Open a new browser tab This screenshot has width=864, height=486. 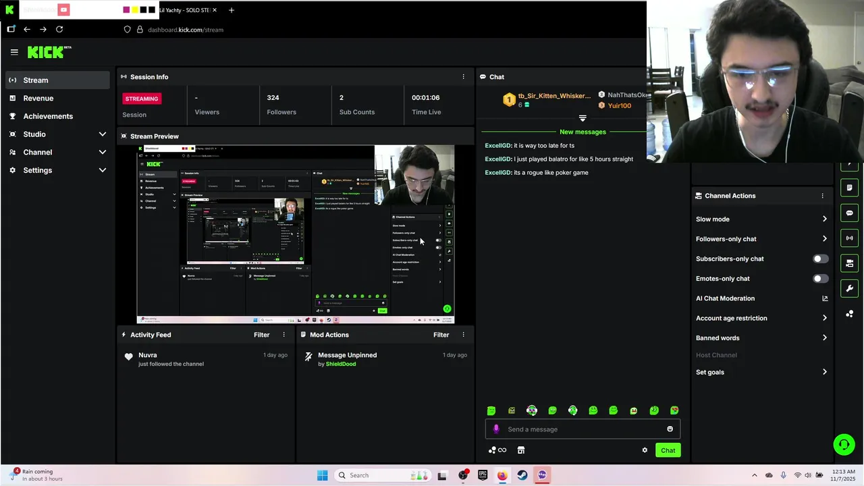[x=232, y=10]
